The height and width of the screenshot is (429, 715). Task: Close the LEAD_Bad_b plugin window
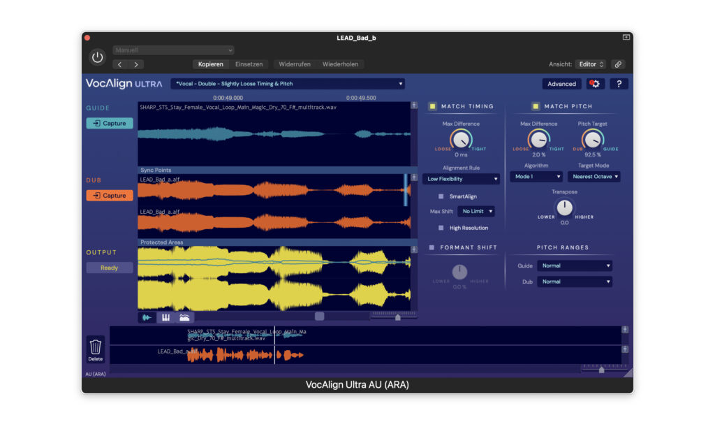click(87, 38)
